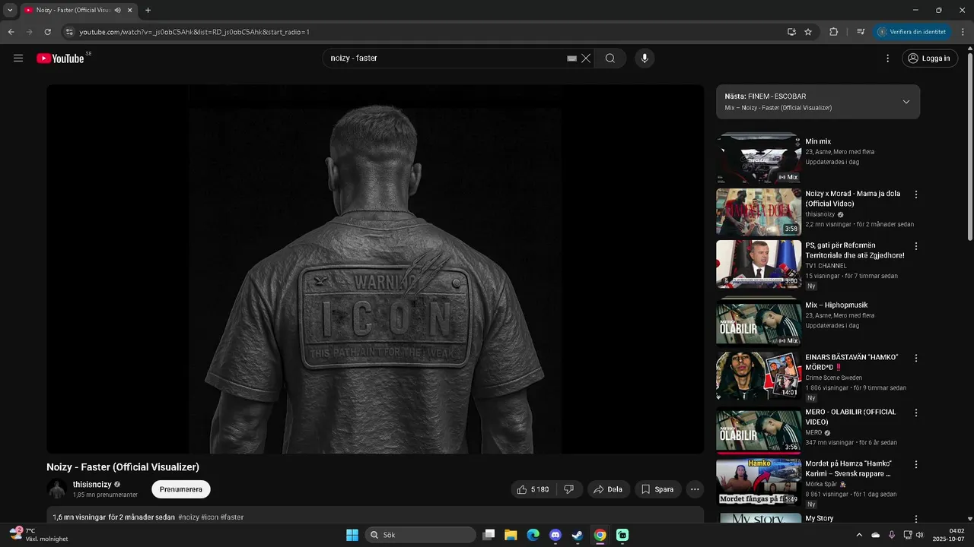Image resolution: width=974 pixels, height=547 pixels.
Task: Open the Windows Start menu
Action: pyautogui.click(x=352, y=535)
